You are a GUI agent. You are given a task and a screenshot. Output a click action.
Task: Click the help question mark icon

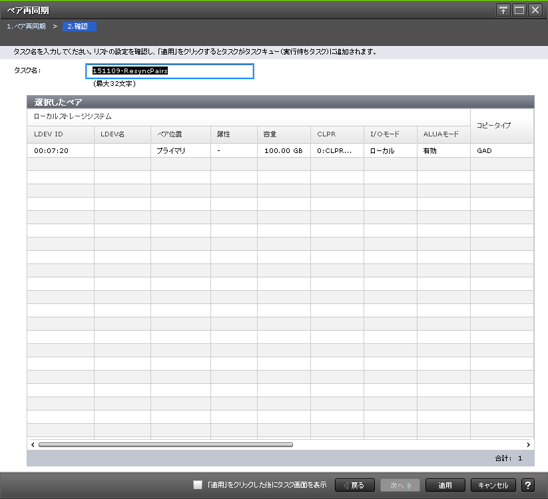[528, 485]
